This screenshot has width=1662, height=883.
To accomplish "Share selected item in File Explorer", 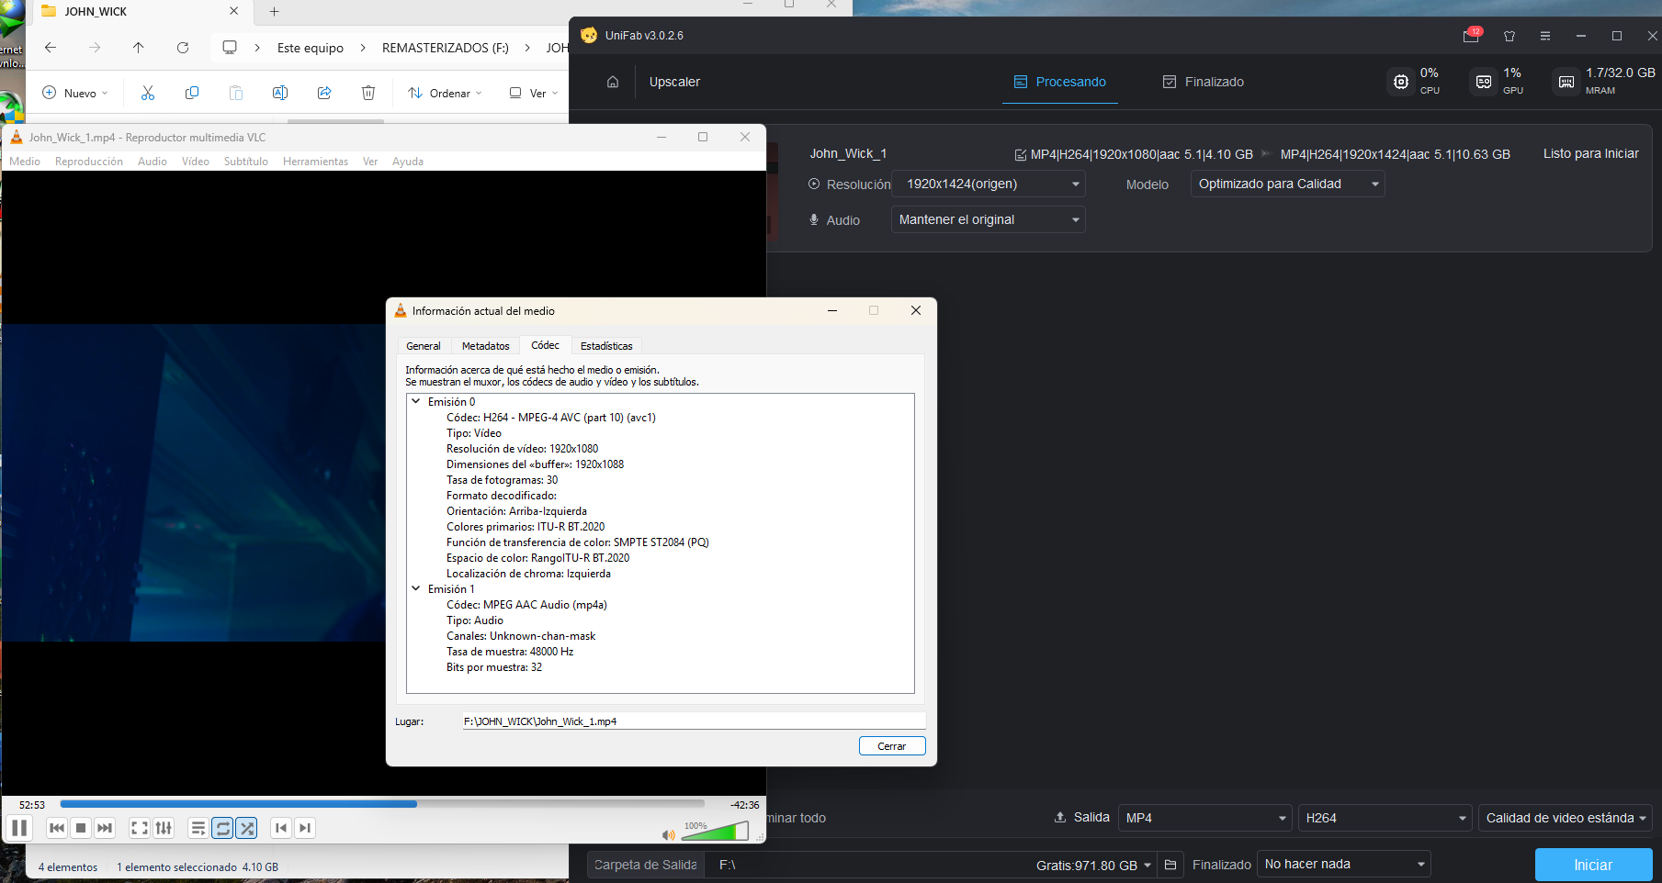I will pos(324,93).
